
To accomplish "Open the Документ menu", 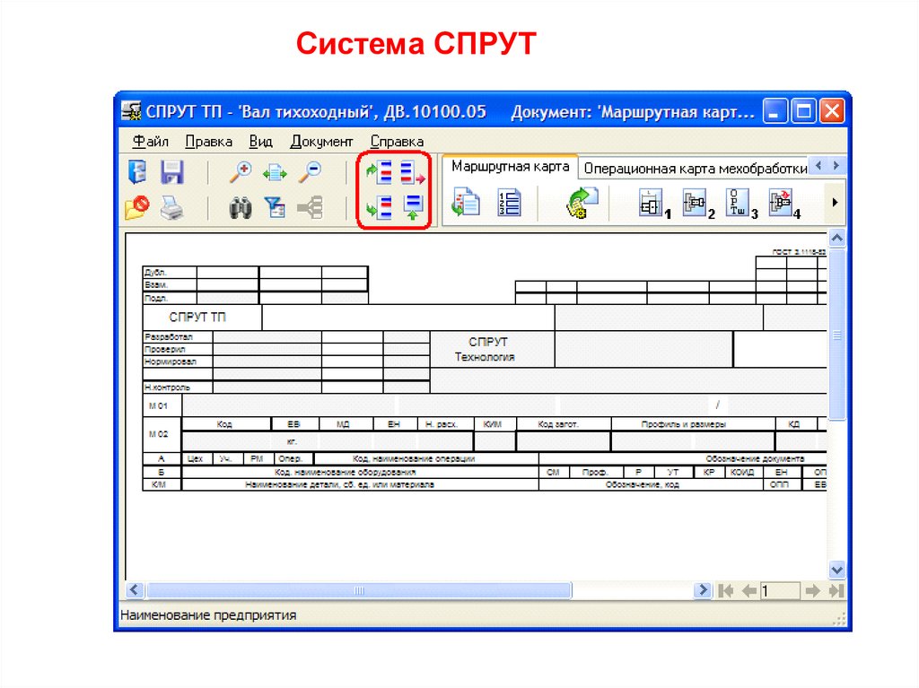I will 322,142.
